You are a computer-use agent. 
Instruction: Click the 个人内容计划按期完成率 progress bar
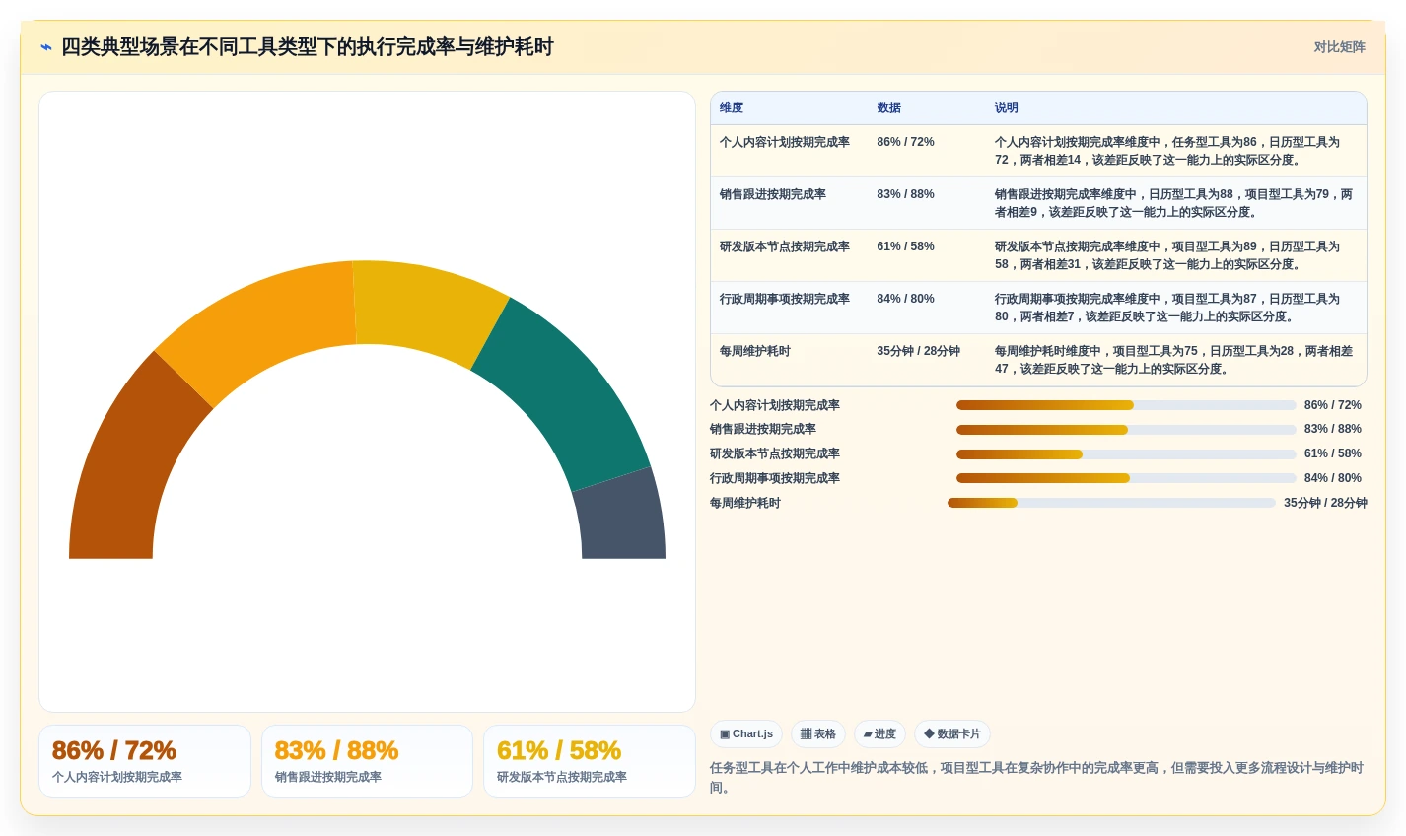pyautogui.click(x=1126, y=405)
